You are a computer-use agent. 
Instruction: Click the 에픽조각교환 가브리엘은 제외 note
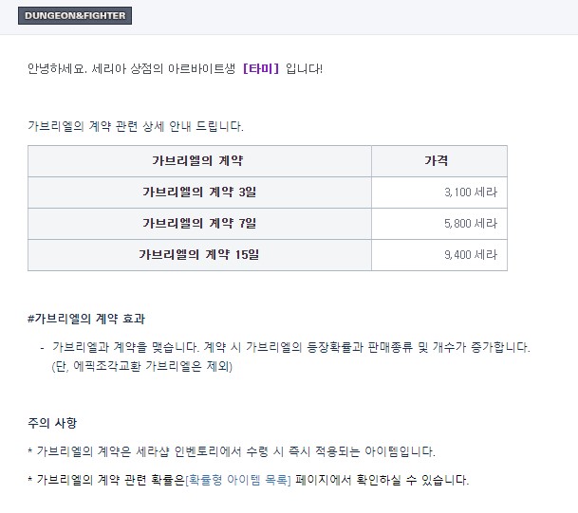click(142, 366)
